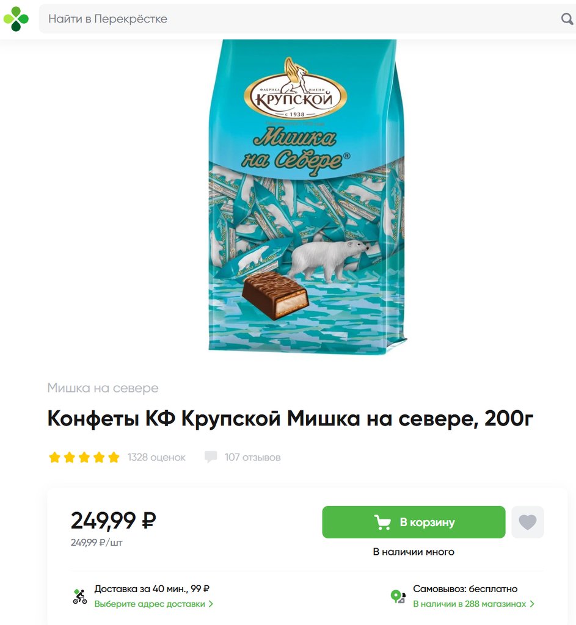Click the reviews speech bubble icon
Screen dimensions: 576x625
(x=211, y=457)
